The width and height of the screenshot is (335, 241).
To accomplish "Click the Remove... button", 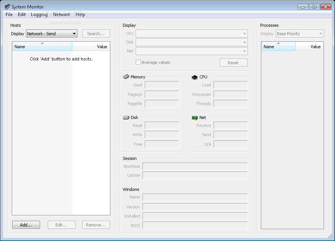I will [x=96, y=225].
